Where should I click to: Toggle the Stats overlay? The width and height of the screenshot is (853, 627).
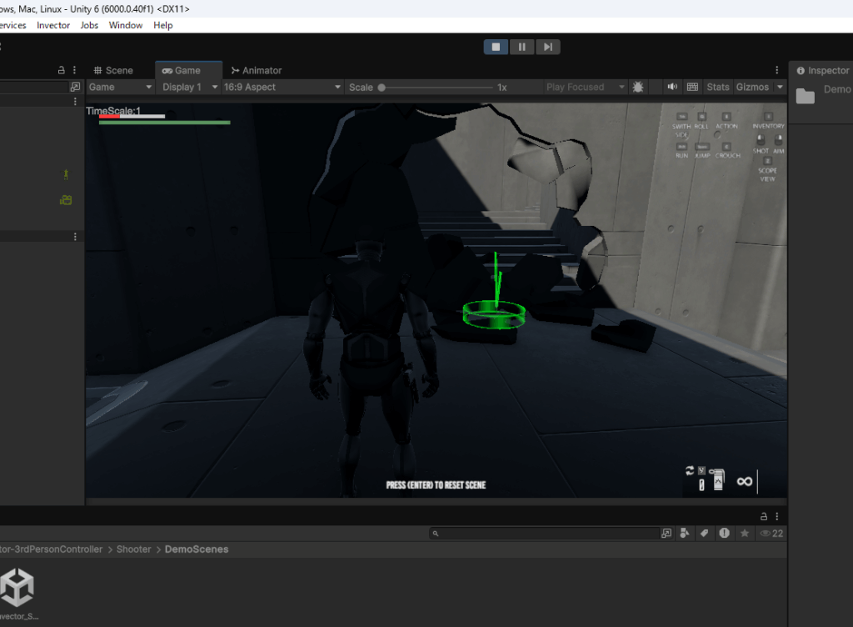point(717,87)
